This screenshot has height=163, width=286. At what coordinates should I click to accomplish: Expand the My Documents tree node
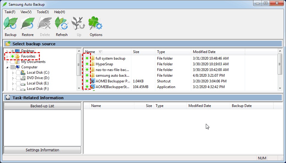[x=7, y=62]
